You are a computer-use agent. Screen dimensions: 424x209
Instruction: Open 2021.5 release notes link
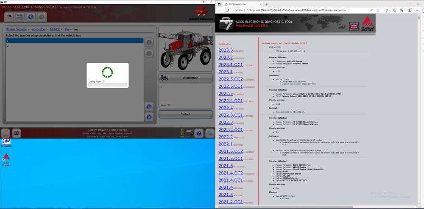[x=226, y=166]
